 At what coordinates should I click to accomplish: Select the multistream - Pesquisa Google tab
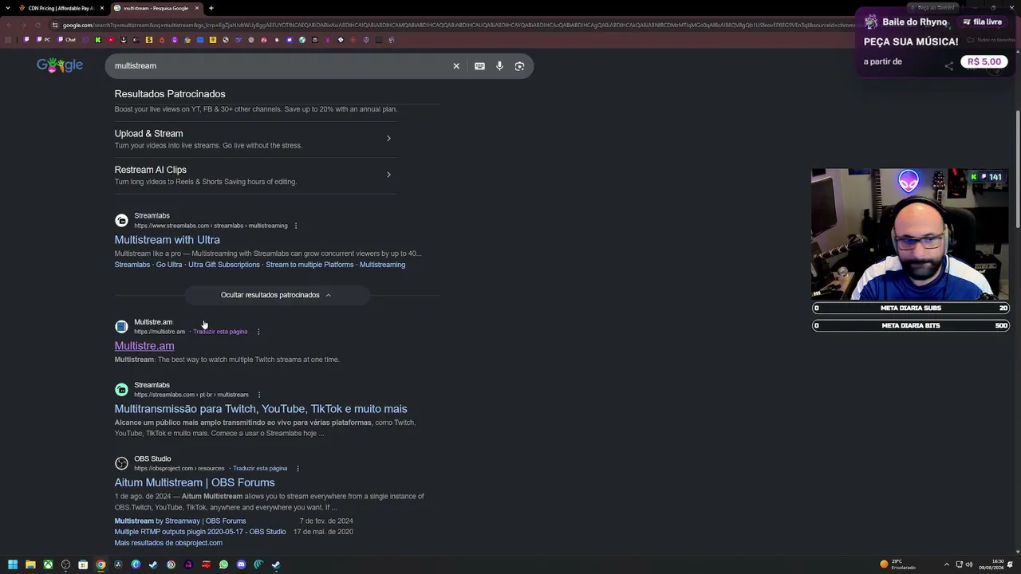(x=156, y=8)
